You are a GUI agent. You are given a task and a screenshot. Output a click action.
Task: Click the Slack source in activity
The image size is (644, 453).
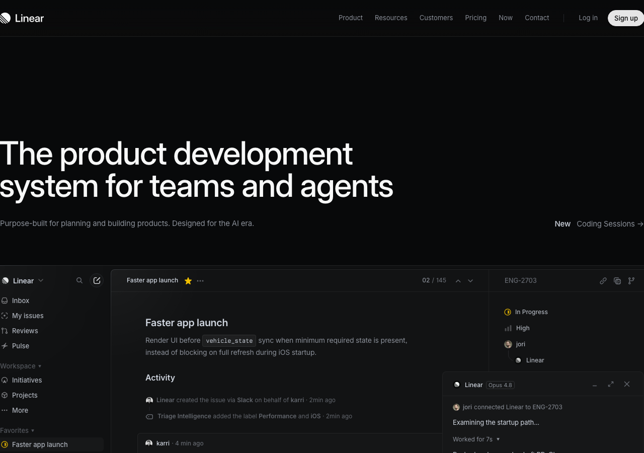[245, 400]
